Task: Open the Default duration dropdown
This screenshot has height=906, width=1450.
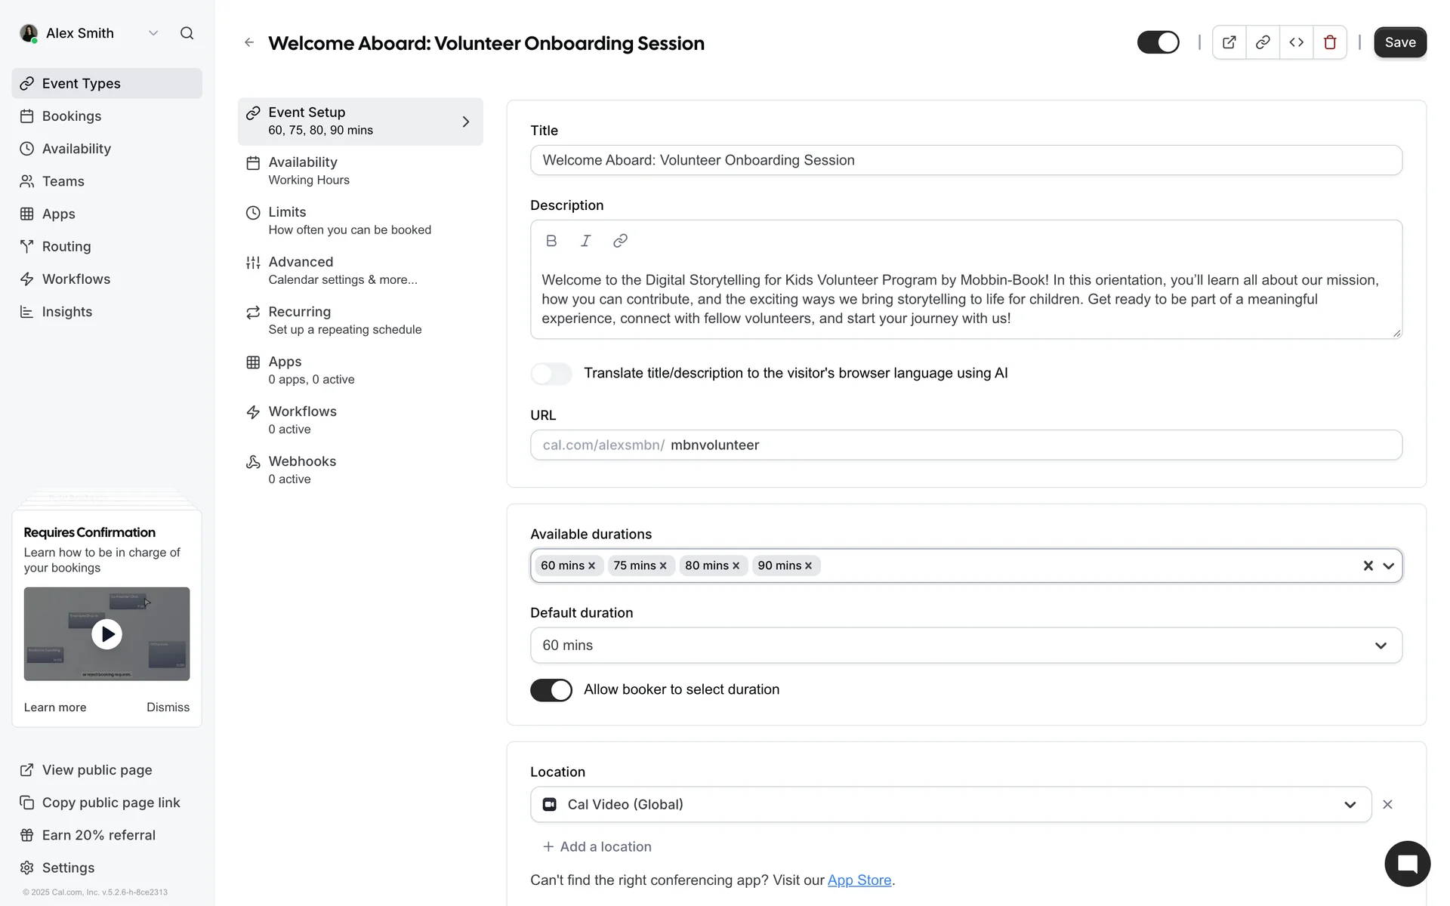Action: (x=966, y=646)
